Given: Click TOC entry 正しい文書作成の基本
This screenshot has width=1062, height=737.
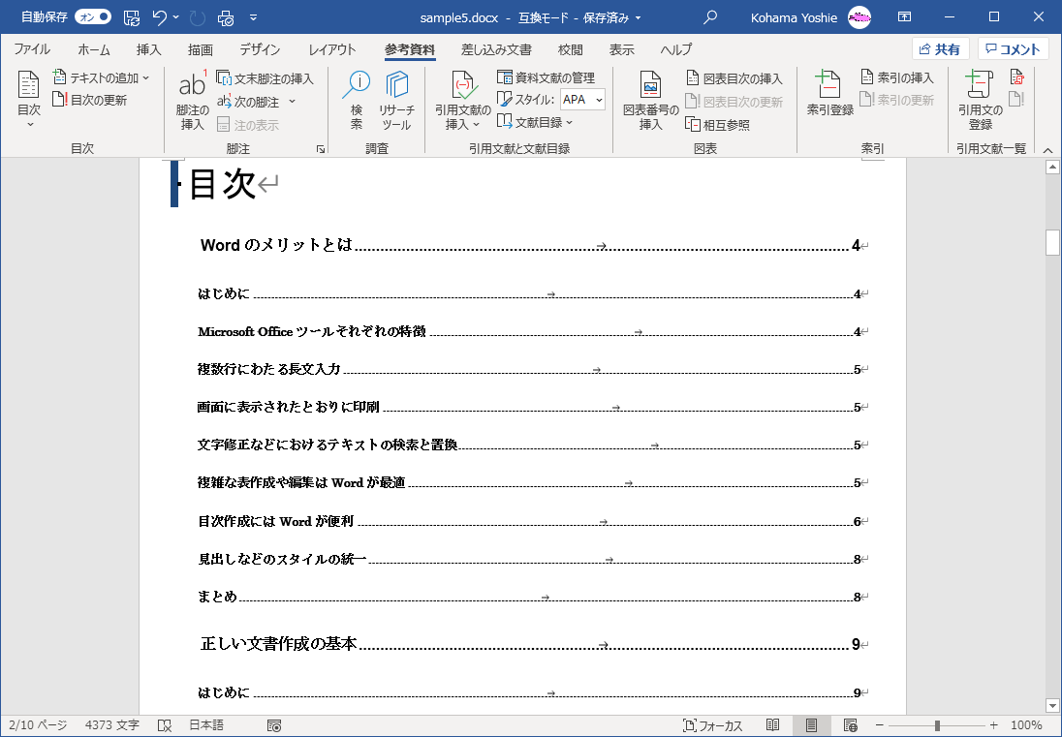Looking at the screenshot, I should tap(278, 644).
